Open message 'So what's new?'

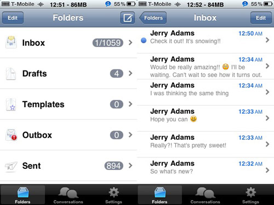206,171
